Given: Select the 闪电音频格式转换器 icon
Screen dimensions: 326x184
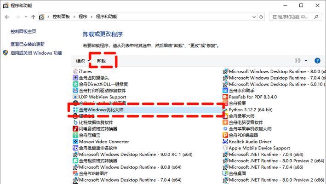Looking at the screenshot, I should 75,129.
